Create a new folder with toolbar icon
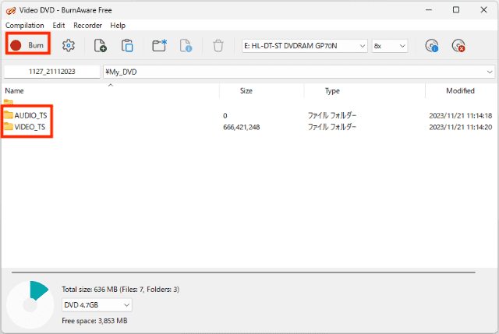Viewport: 499px width, 334px height. (x=159, y=46)
